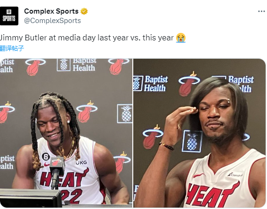Click the UKG patch on left jersey
This screenshot has width=267, height=209.
pos(81,163)
